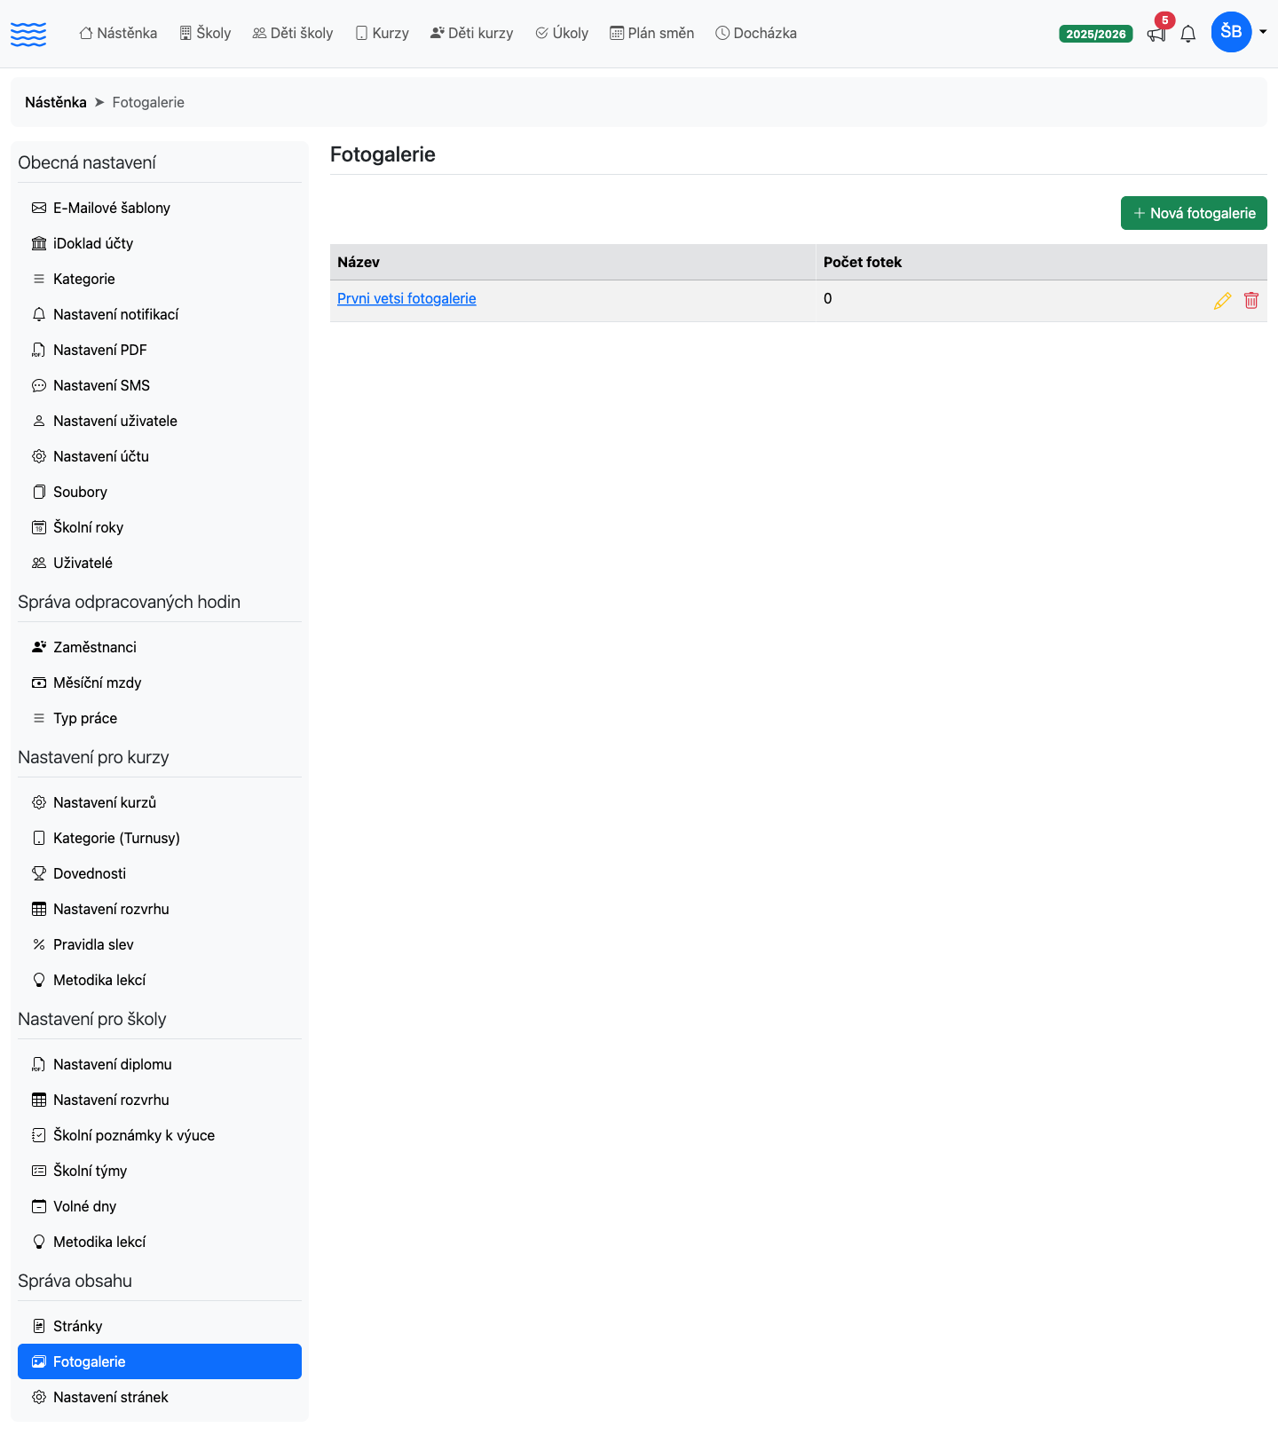Image resolution: width=1278 pixels, height=1436 pixels.
Task: Click the red trash delete icon
Action: pyautogui.click(x=1251, y=301)
